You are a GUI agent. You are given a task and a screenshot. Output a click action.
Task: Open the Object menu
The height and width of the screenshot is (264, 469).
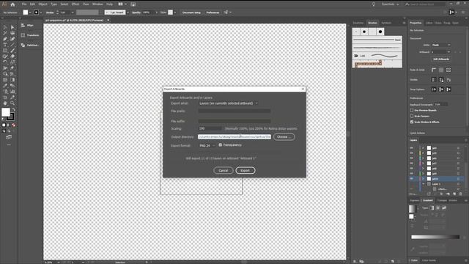[x=43, y=4]
